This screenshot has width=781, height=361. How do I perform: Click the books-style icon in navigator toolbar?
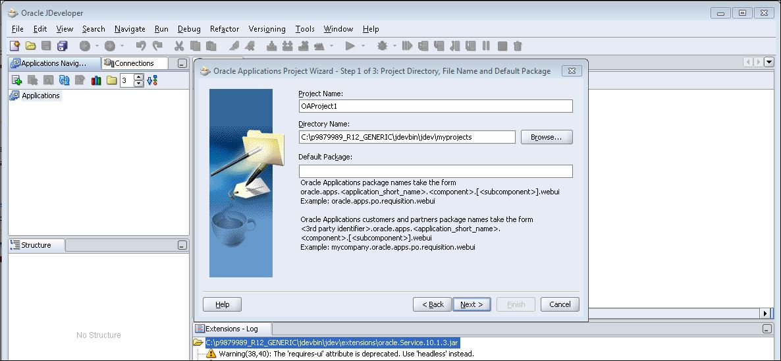click(96, 80)
